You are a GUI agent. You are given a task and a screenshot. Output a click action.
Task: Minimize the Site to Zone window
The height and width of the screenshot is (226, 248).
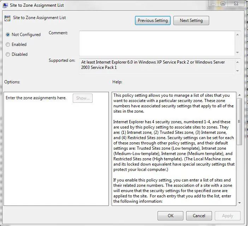coord(213,4)
